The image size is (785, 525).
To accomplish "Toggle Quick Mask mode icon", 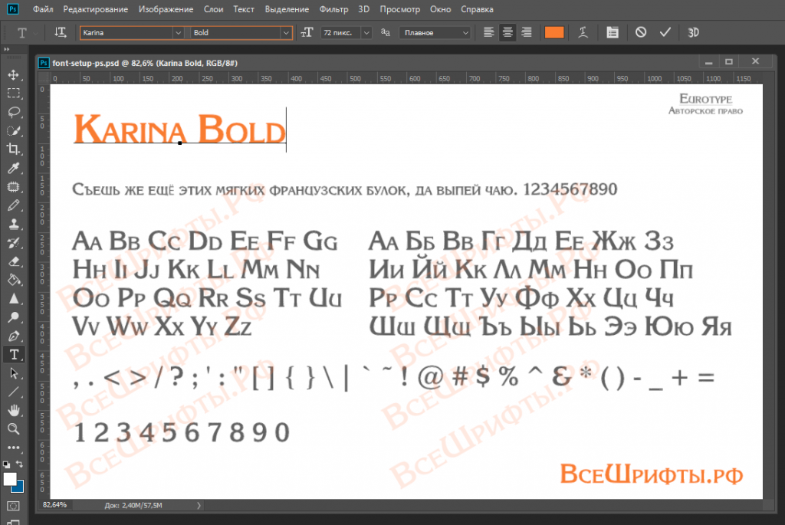I will pyautogui.click(x=14, y=506).
